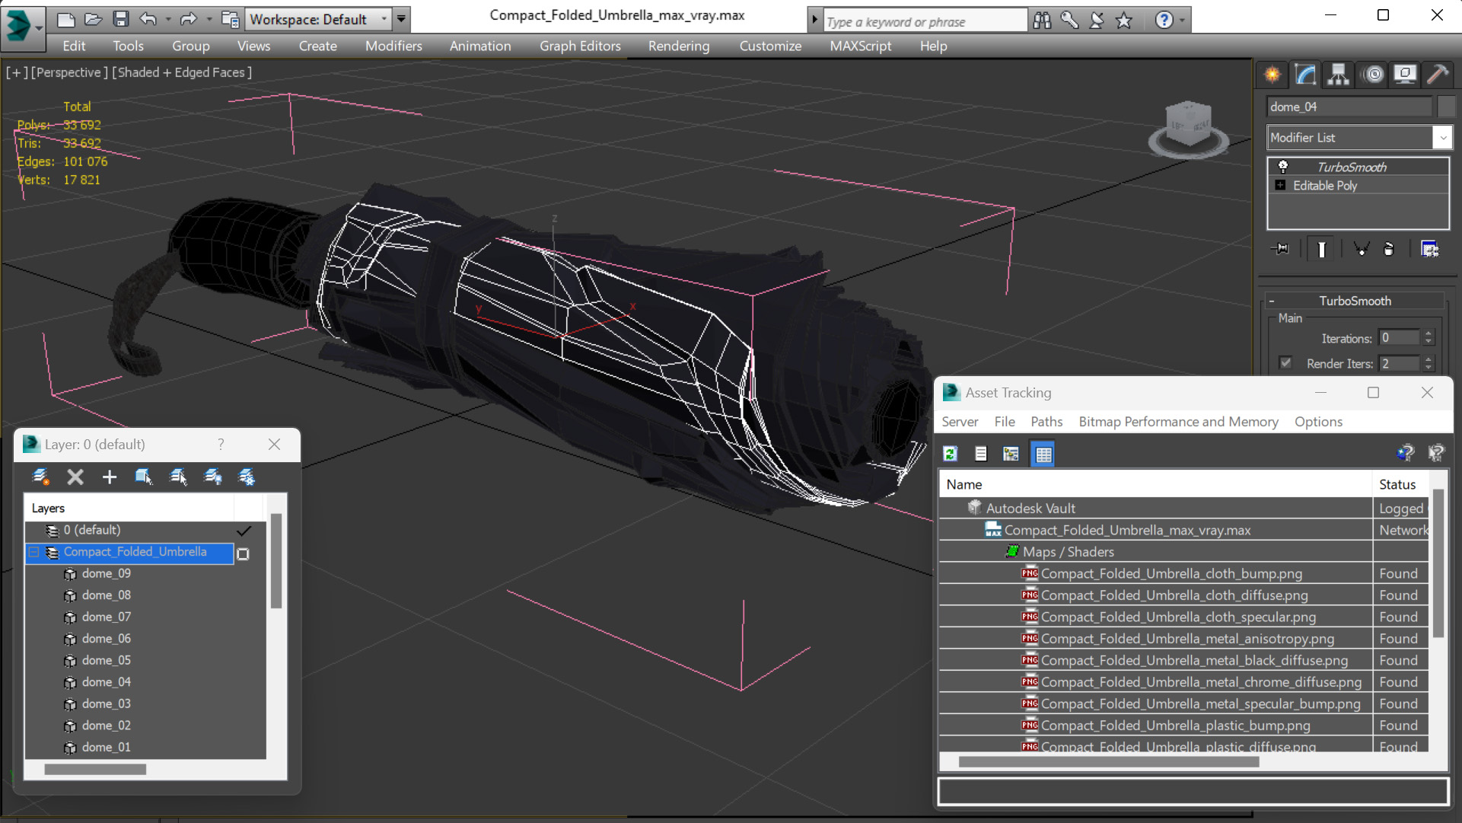Open the MAXScript menu
This screenshot has height=823, width=1462.
[x=860, y=46]
